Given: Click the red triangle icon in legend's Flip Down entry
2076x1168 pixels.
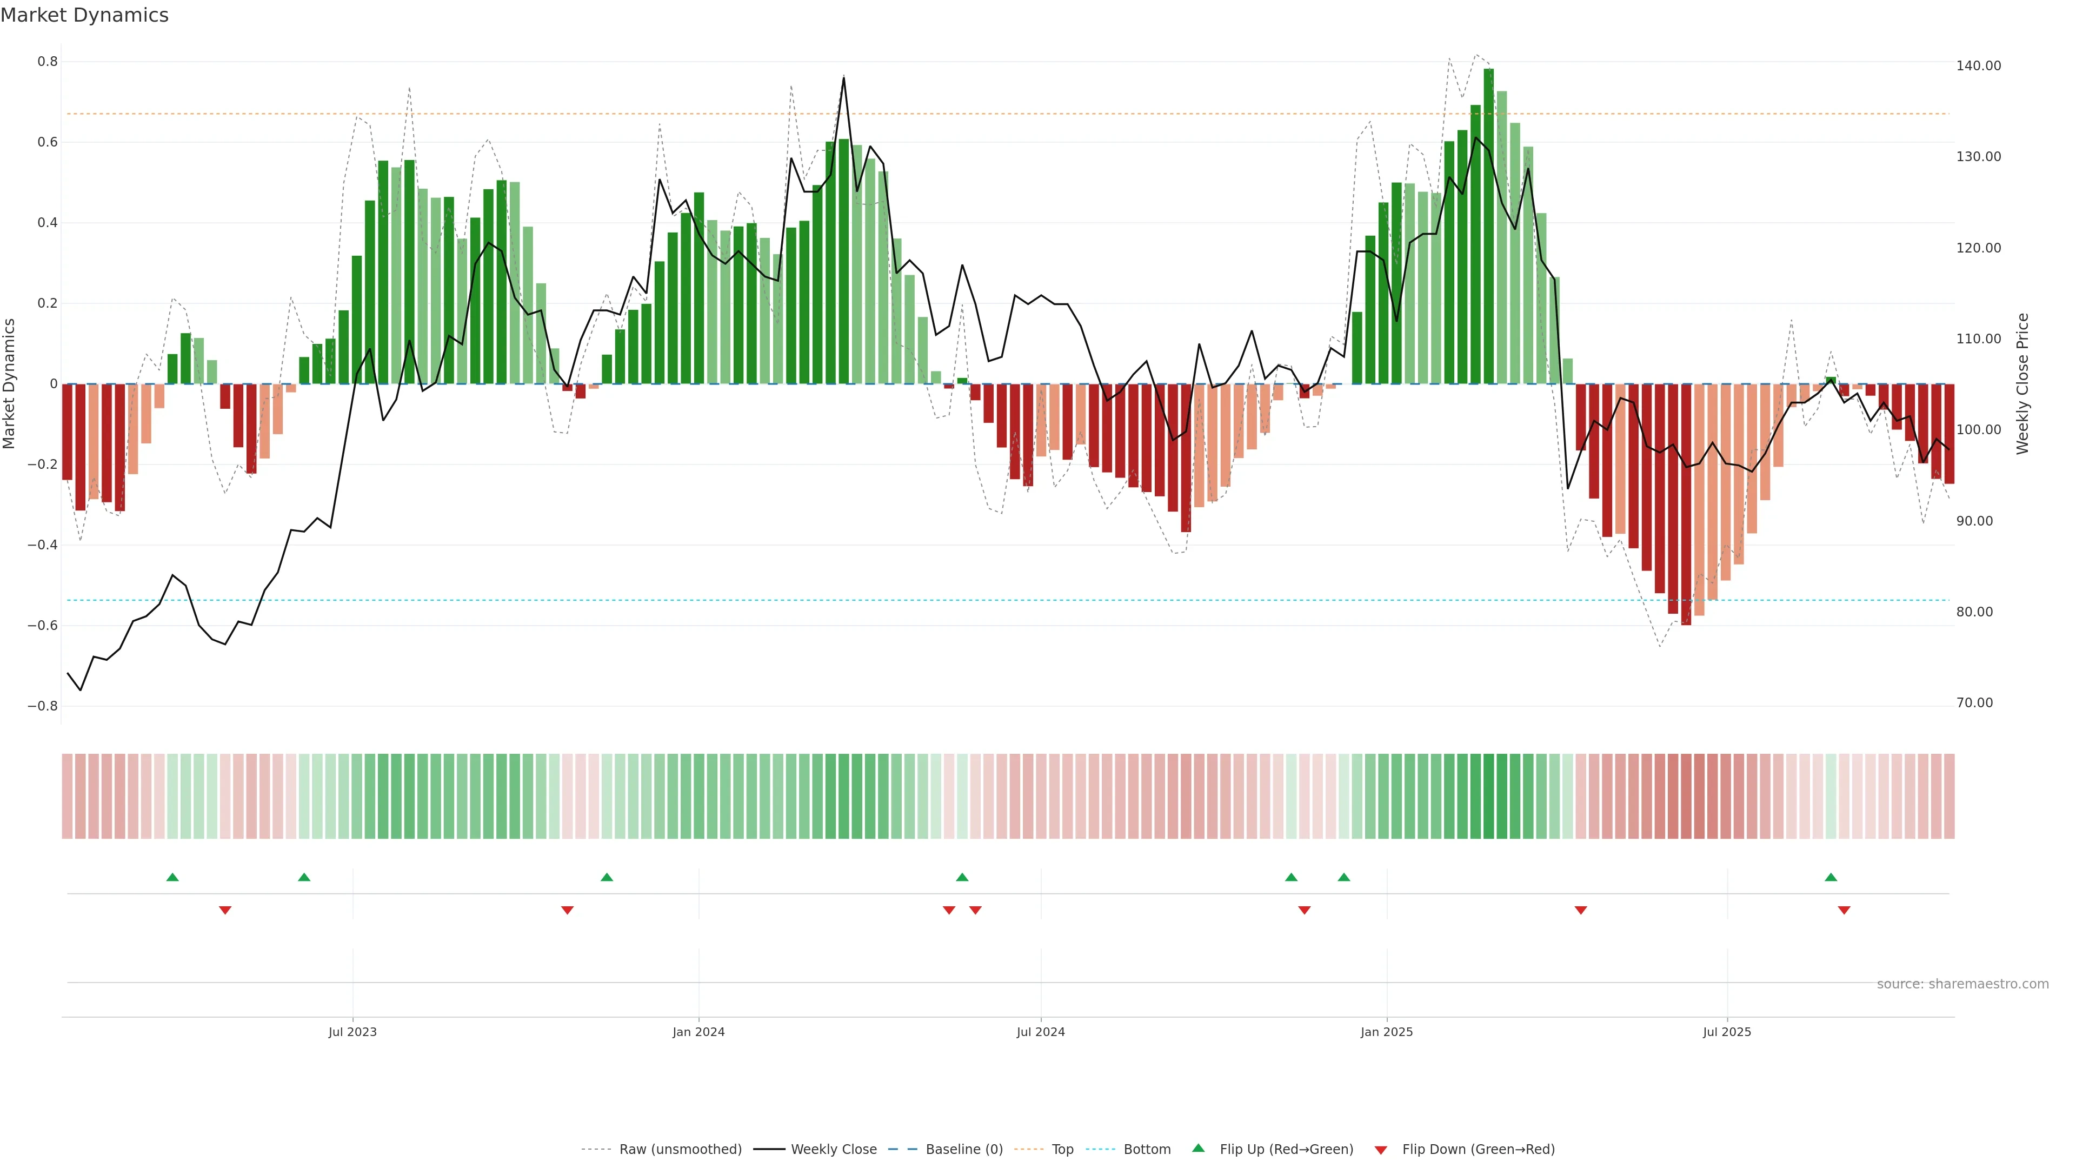Looking at the screenshot, I should (x=1381, y=1150).
